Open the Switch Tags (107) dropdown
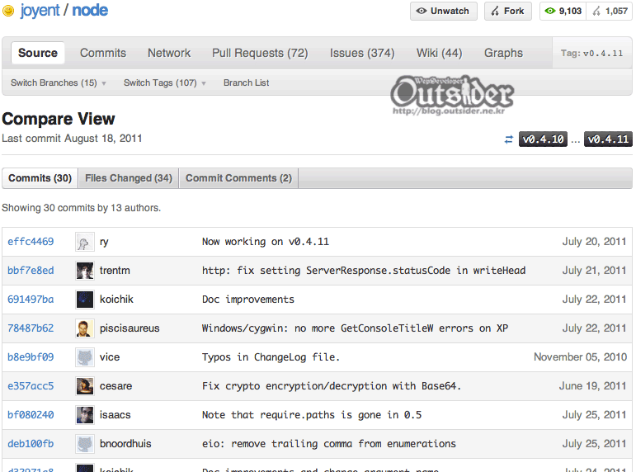Image resolution: width=636 pixels, height=472 pixels. coord(165,83)
